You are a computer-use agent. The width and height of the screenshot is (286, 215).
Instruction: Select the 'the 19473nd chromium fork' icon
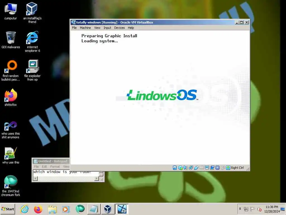[x=11, y=186]
